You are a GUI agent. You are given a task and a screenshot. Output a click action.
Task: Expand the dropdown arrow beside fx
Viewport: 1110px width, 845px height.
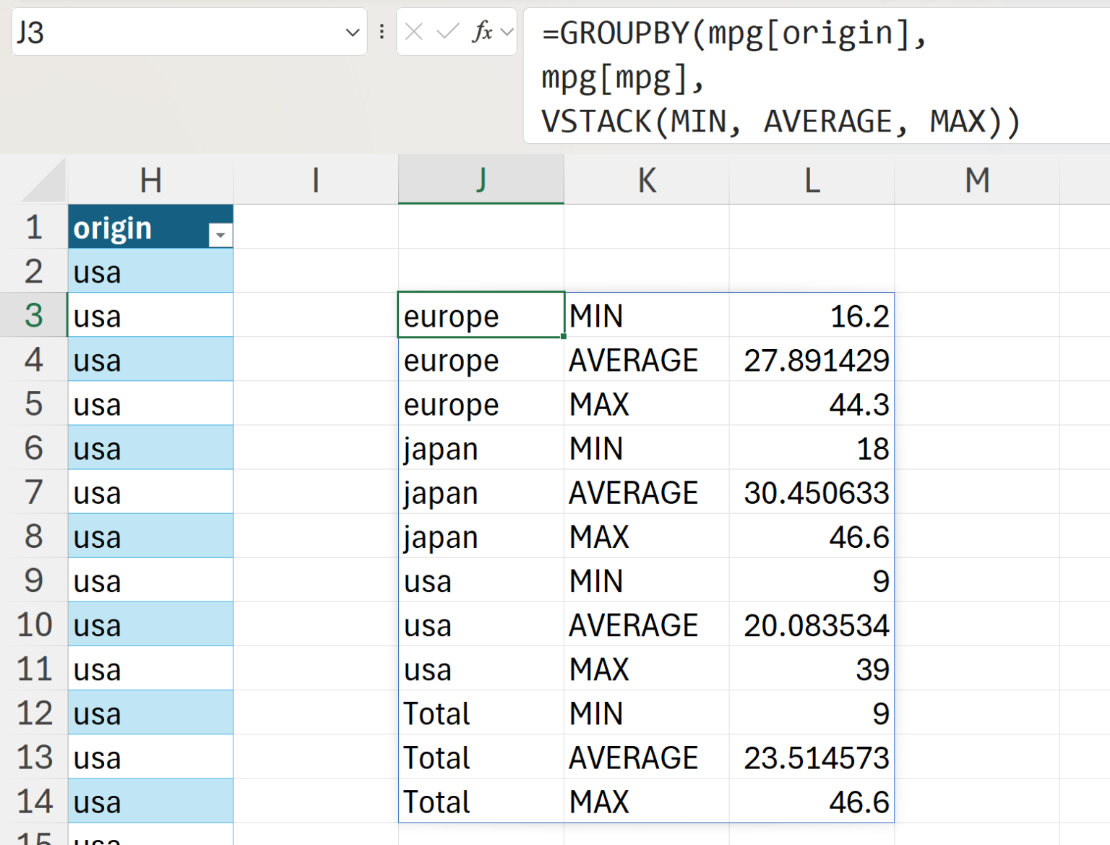[507, 32]
